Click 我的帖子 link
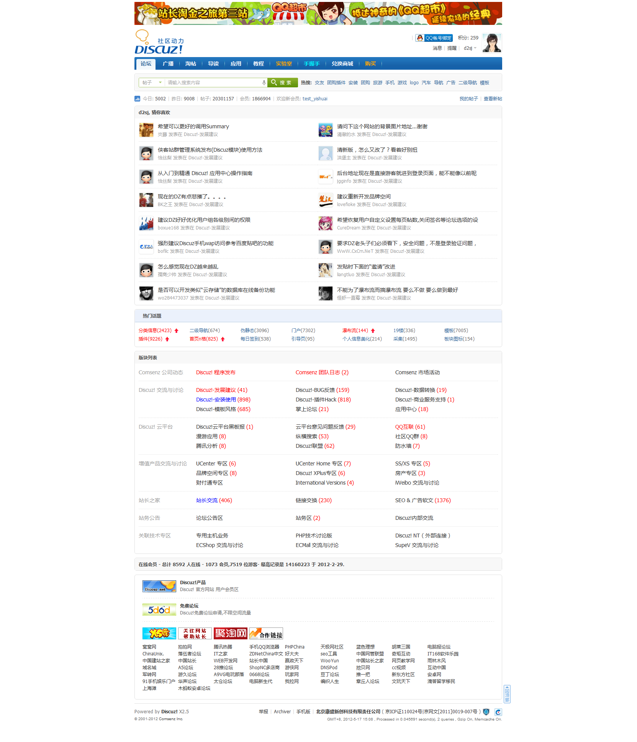Screen dimensions: 637x742 pyautogui.click(x=469, y=99)
